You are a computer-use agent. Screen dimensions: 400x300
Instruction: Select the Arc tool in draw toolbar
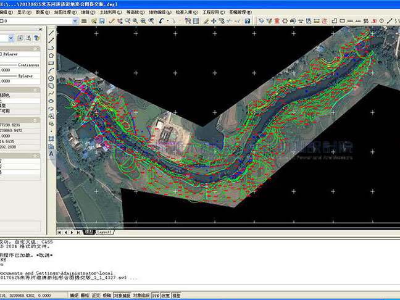(x=51, y=70)
